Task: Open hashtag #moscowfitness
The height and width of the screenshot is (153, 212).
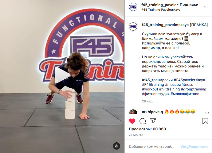Action: click(179, 85)
